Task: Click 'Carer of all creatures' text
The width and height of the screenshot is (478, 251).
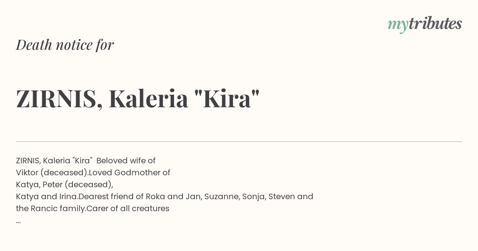Action: pyautogui.click(x=128, y=208)
